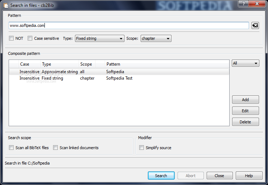Start the search with the Search button
The image size is (268, 185).
161,176
